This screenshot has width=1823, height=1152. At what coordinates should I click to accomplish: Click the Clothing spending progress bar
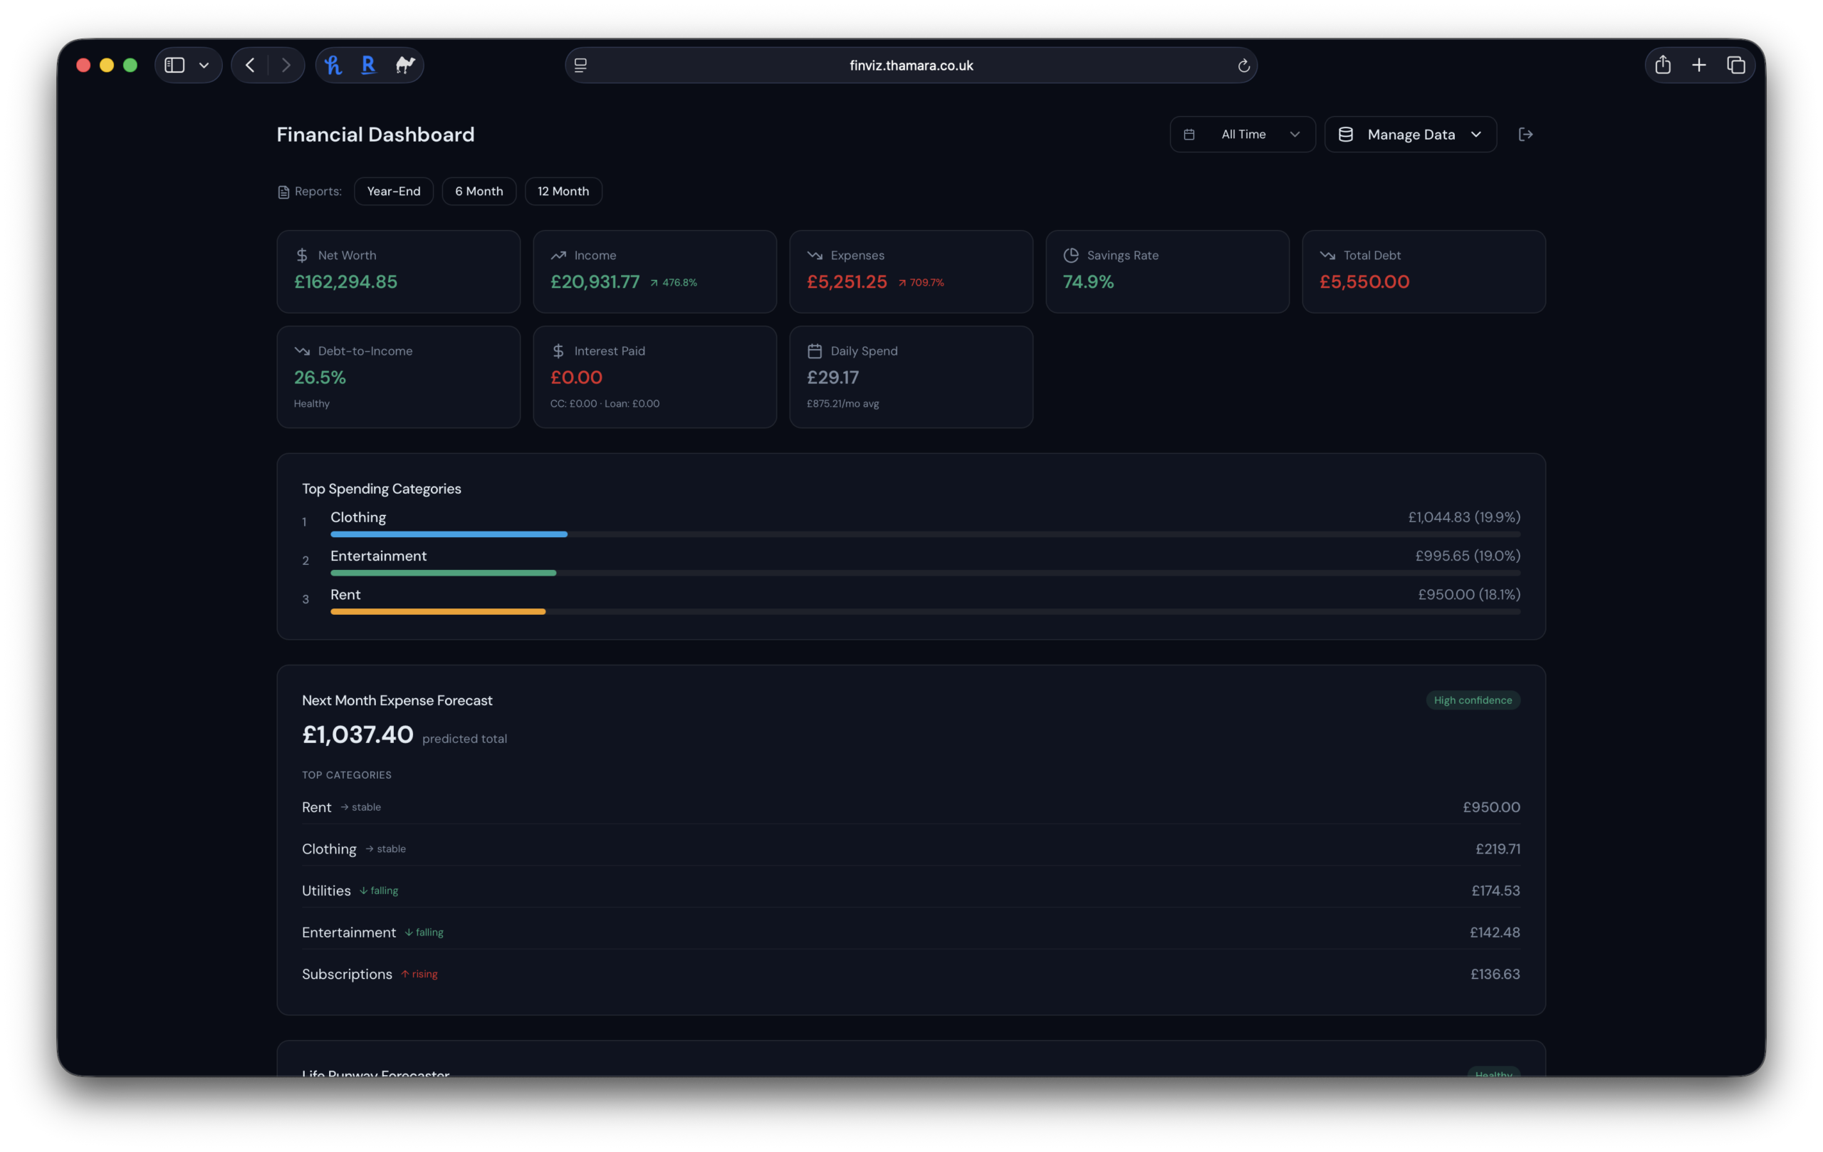point(447,534)
